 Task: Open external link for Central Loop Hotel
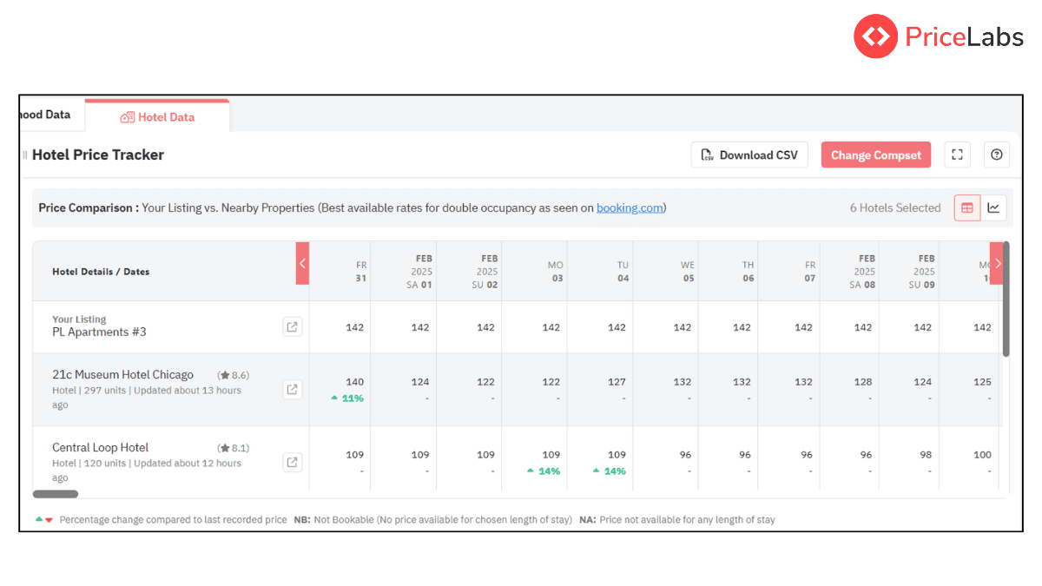[292, 462]
